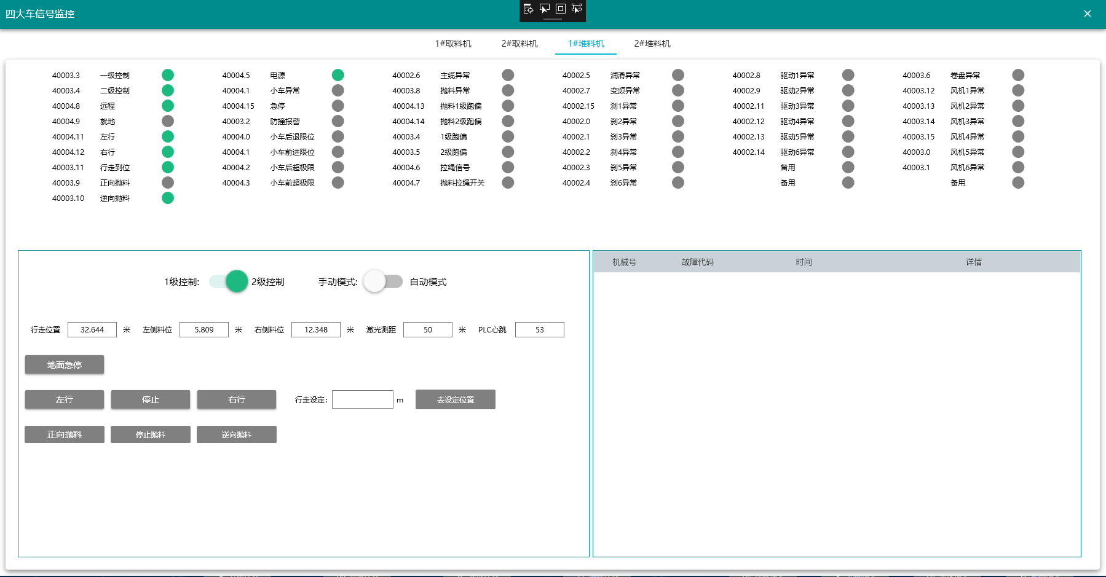The width and height of the screenshot is (1106, 577).
Task: Activate the Select Element debug tool
Action: coord(544,9)
